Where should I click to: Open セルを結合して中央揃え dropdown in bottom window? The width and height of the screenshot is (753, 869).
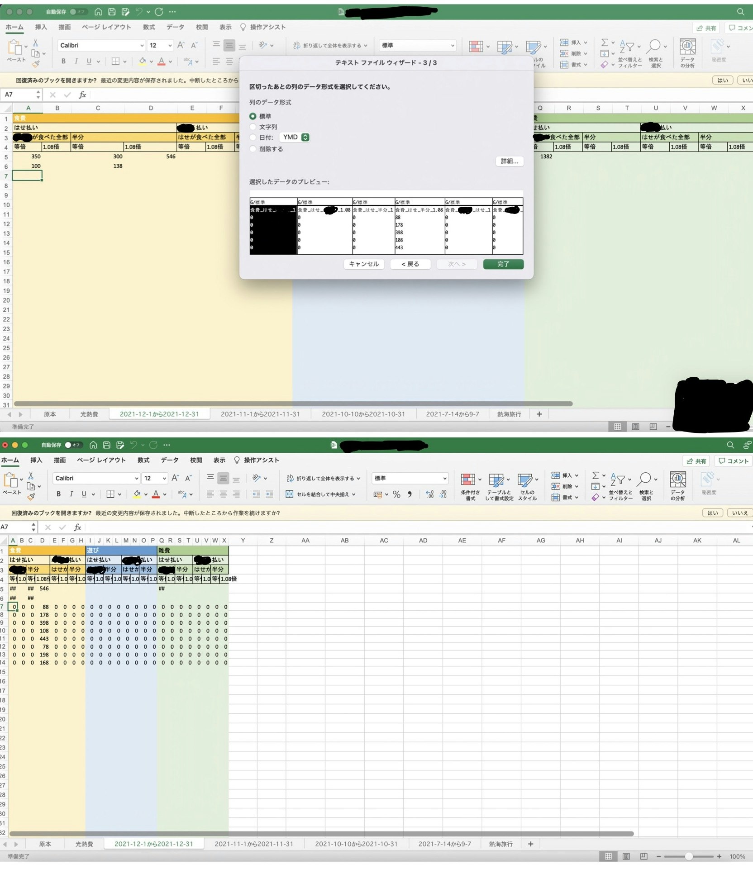tap(353, 494)
